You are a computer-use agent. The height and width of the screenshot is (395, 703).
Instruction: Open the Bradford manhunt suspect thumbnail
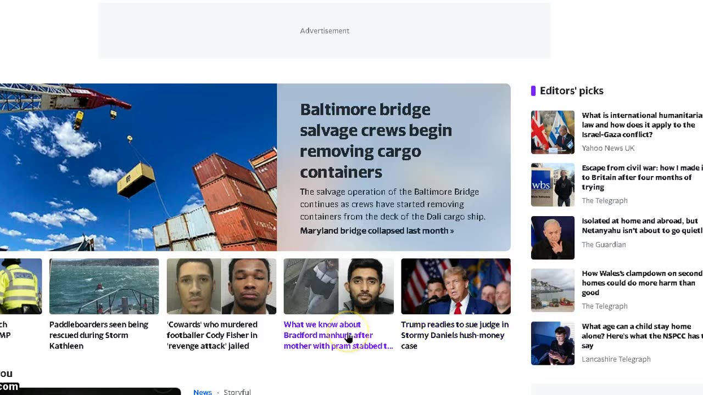click(338, 286)
